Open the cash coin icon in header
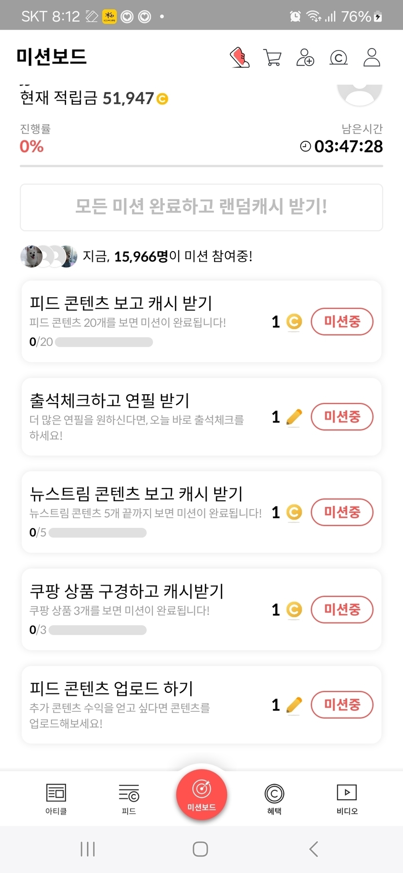The height and width of the screenshot is (873, 403). point(338,58)
